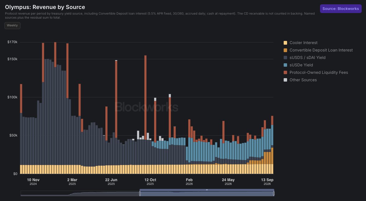Toggle the sUSDS / sDAI Yield label
This screenshot has width=366, height=201.
pos(307,57)
